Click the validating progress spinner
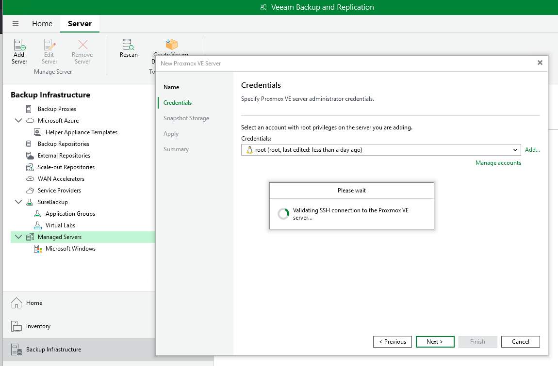 coord(283,214)
